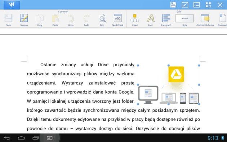Viewport: 227px width, 142px height.
Task: Open the list view icon in title bar
Action: point(197,5)
